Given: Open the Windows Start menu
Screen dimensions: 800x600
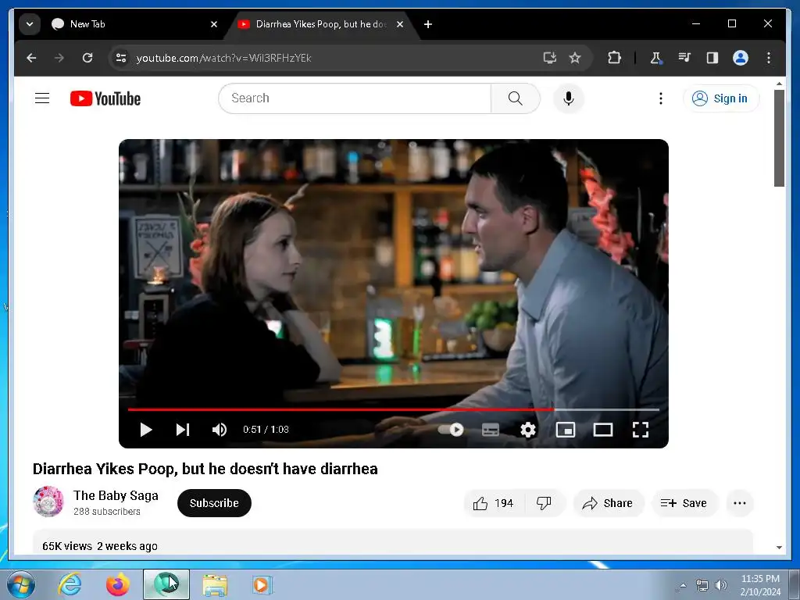Looking at the screenshot, I should 21,584.
